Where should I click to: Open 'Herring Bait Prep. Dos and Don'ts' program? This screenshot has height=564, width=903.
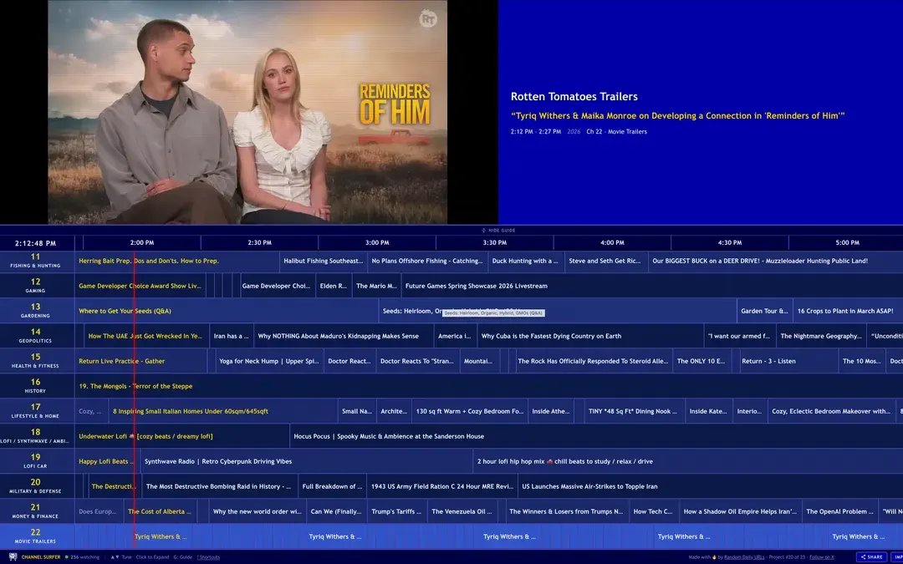[176, 261]
